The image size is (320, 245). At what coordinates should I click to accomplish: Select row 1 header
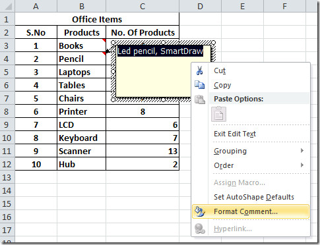point(7,19)
